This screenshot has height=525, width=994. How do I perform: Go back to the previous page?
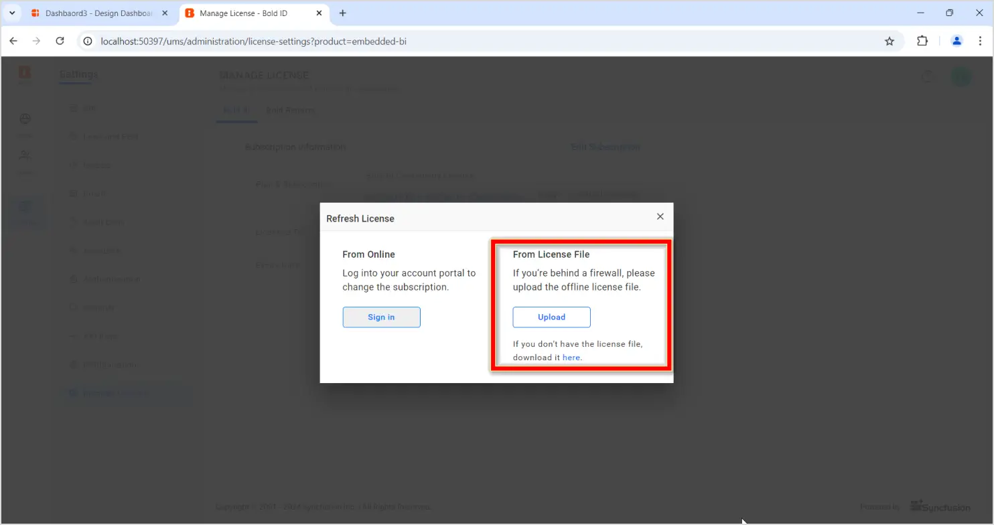(13, 42)
